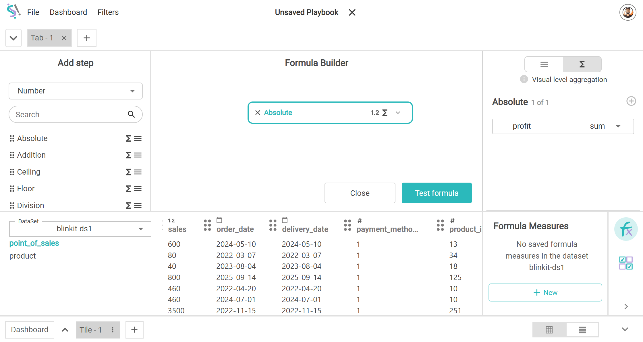Open the user profile avatar
643x342 pixels.
coord(627,12)
